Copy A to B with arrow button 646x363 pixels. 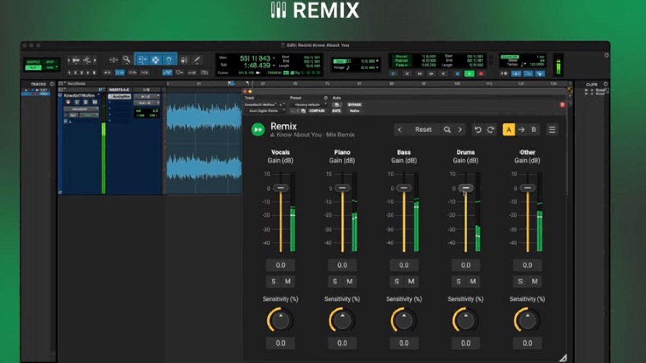pyautogui.click(x=521, y=130)
